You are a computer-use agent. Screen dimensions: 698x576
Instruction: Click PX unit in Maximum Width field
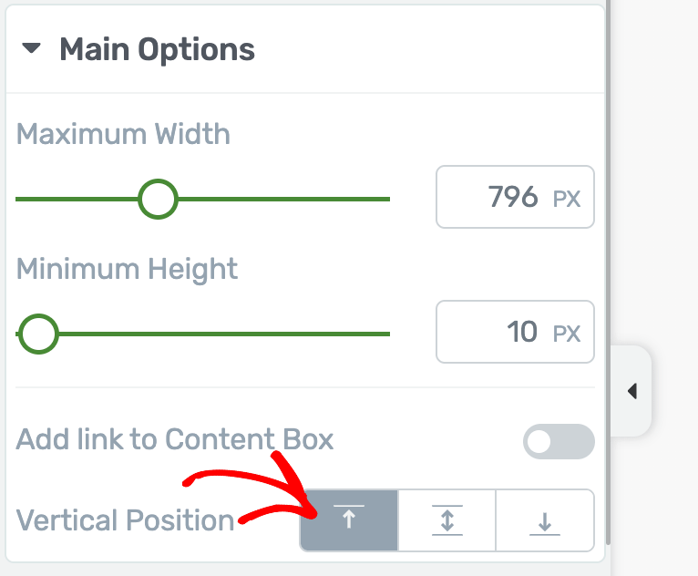[567, 199]
